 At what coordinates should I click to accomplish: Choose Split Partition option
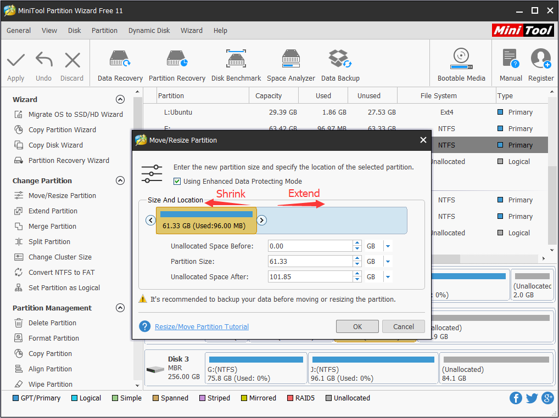point(49,241)
